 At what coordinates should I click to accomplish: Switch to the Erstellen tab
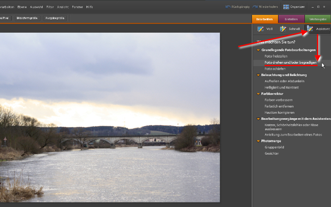(x=291, y=19)
